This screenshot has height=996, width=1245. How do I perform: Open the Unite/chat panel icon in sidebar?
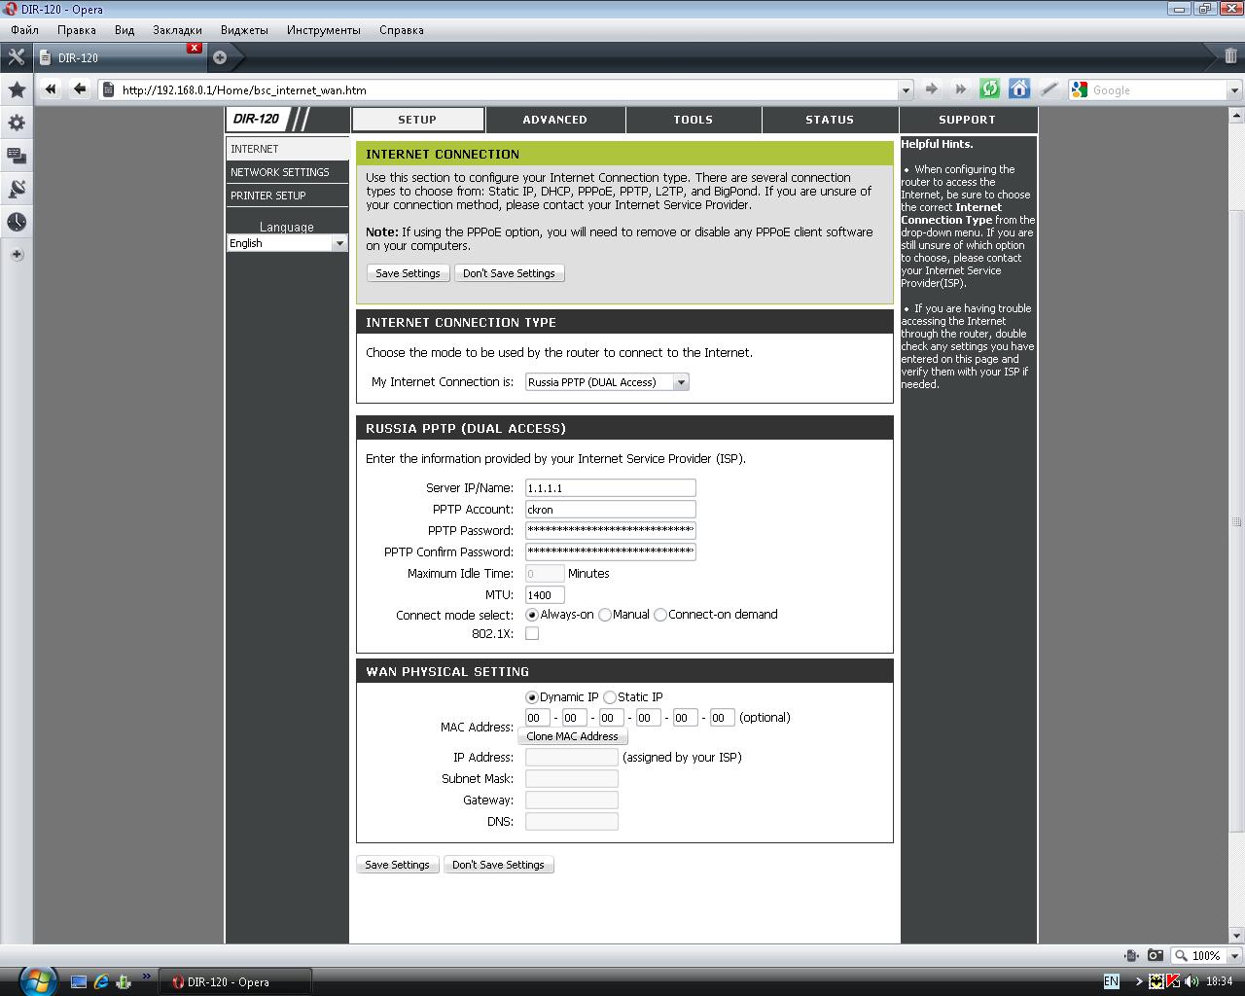coord(17,156)
